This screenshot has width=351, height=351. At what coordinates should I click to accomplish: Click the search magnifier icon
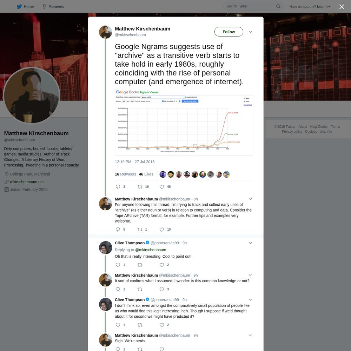point(278,6)
